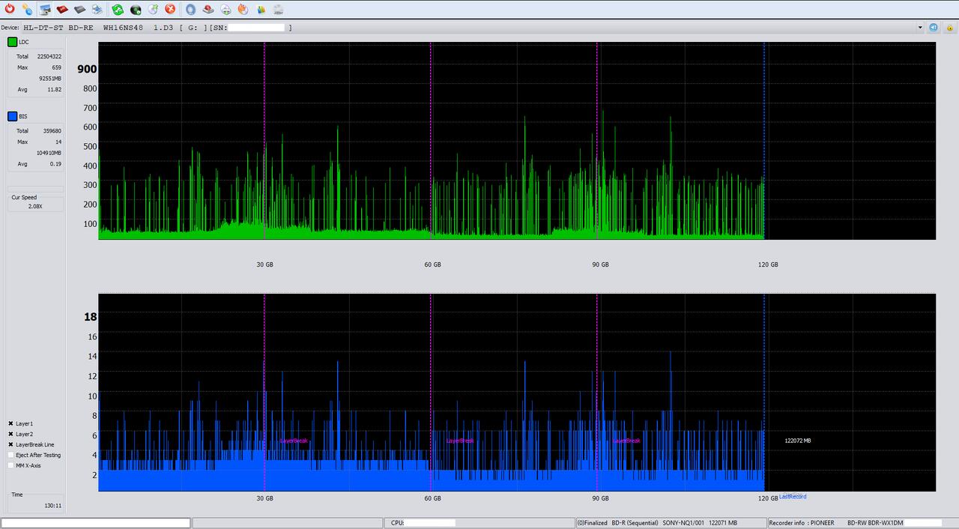
Task: Click the serial number SN field
Action: tap(256, 28)
